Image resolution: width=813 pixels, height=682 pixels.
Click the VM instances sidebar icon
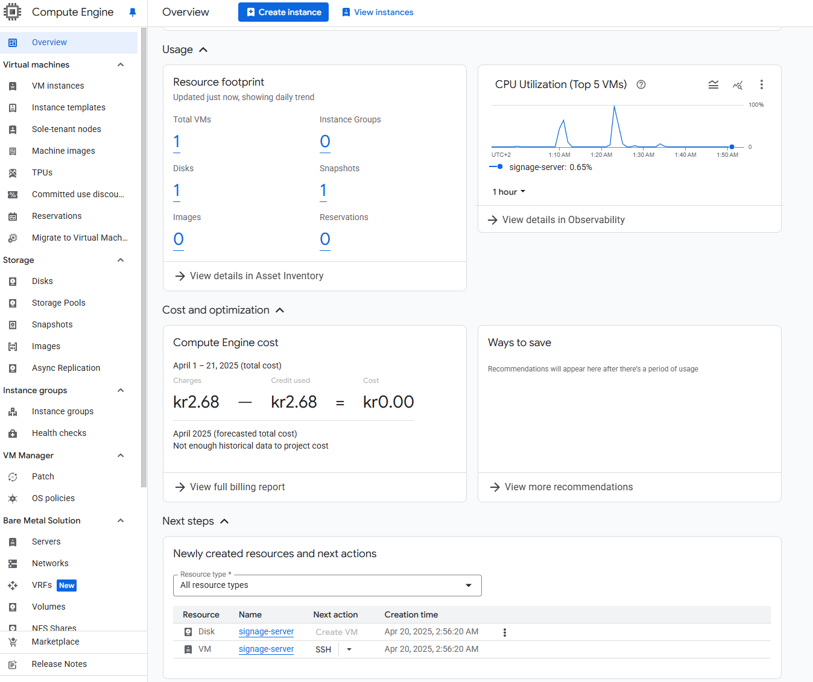[x=13, y=86]
